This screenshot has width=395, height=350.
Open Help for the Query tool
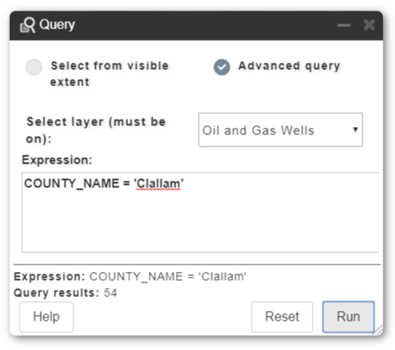click(46, 317)
